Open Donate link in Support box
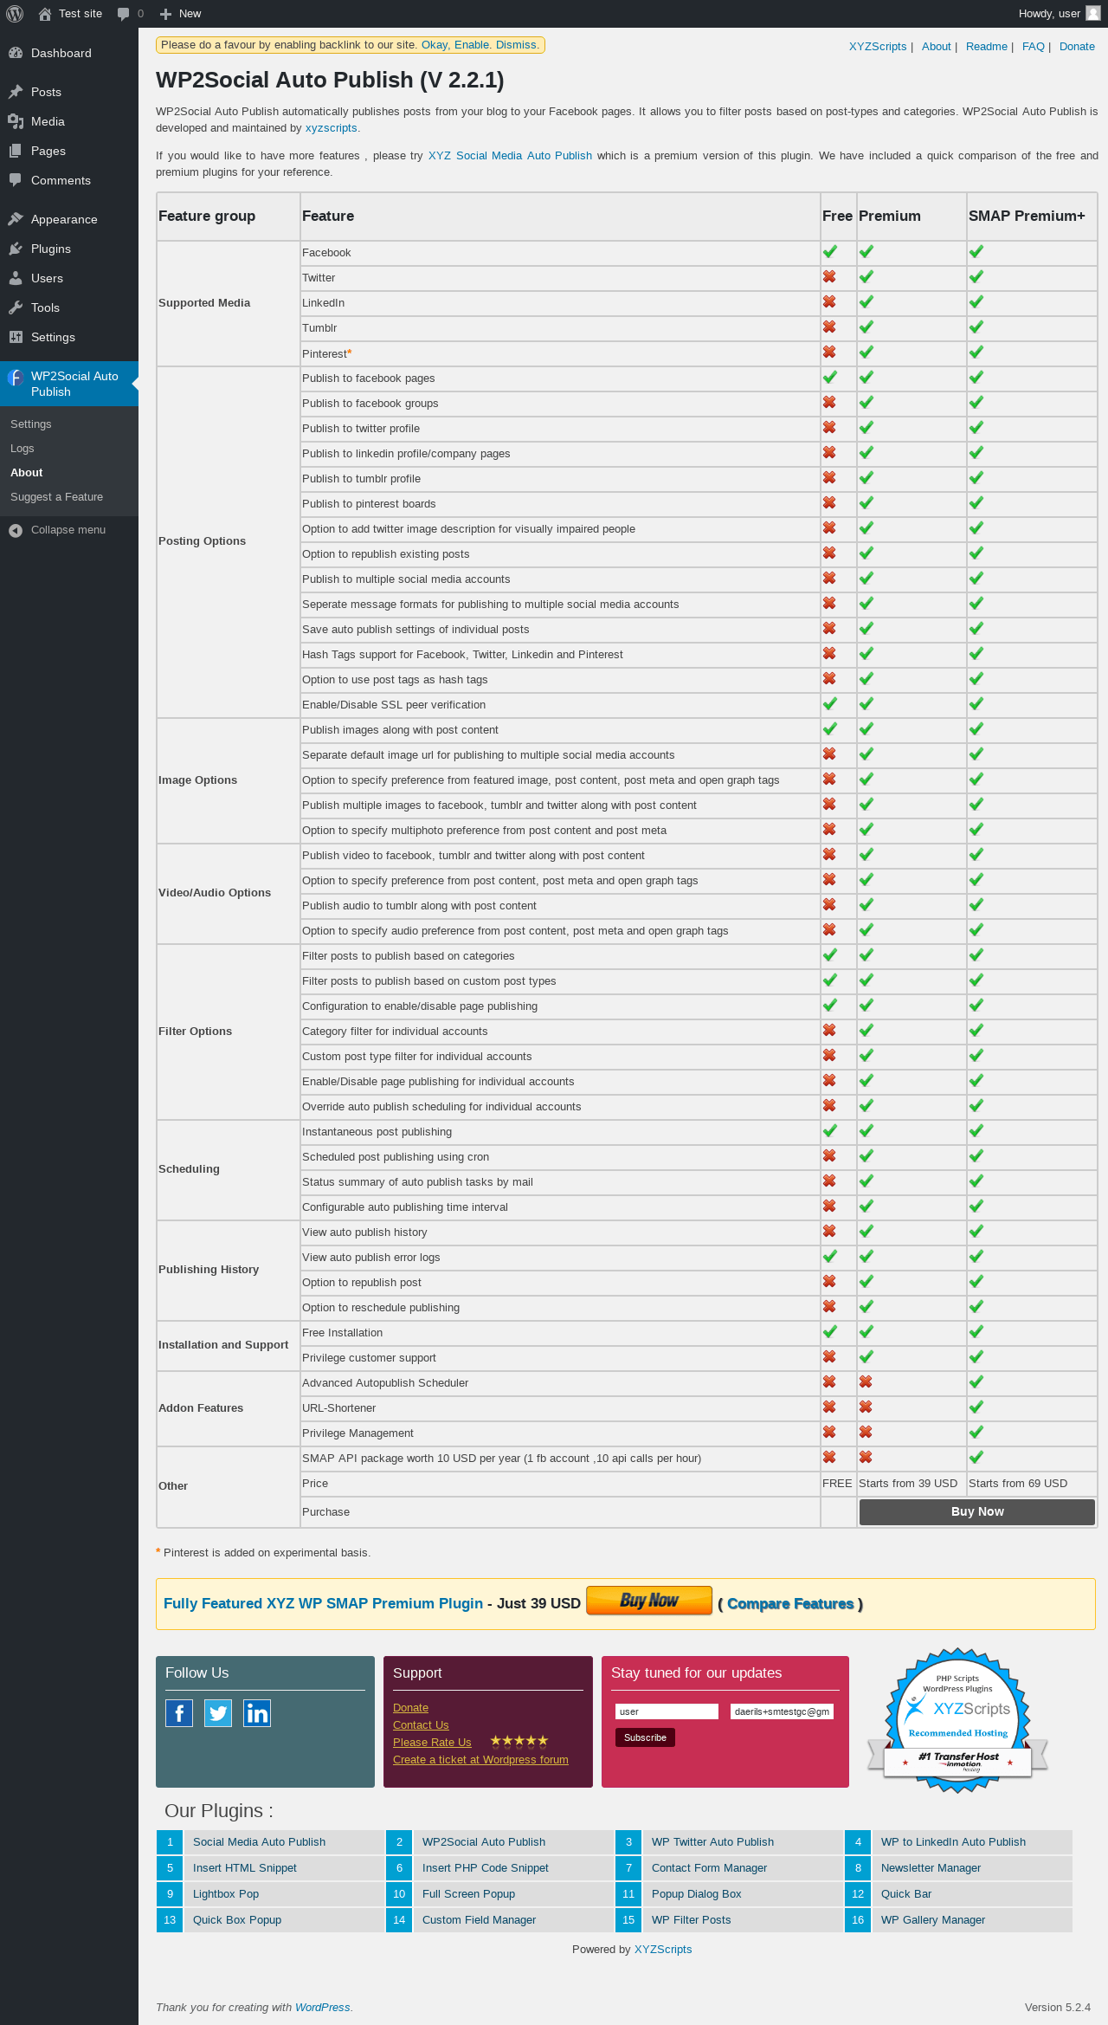Screen dimensions: 1108x2025 [410, 1708]
